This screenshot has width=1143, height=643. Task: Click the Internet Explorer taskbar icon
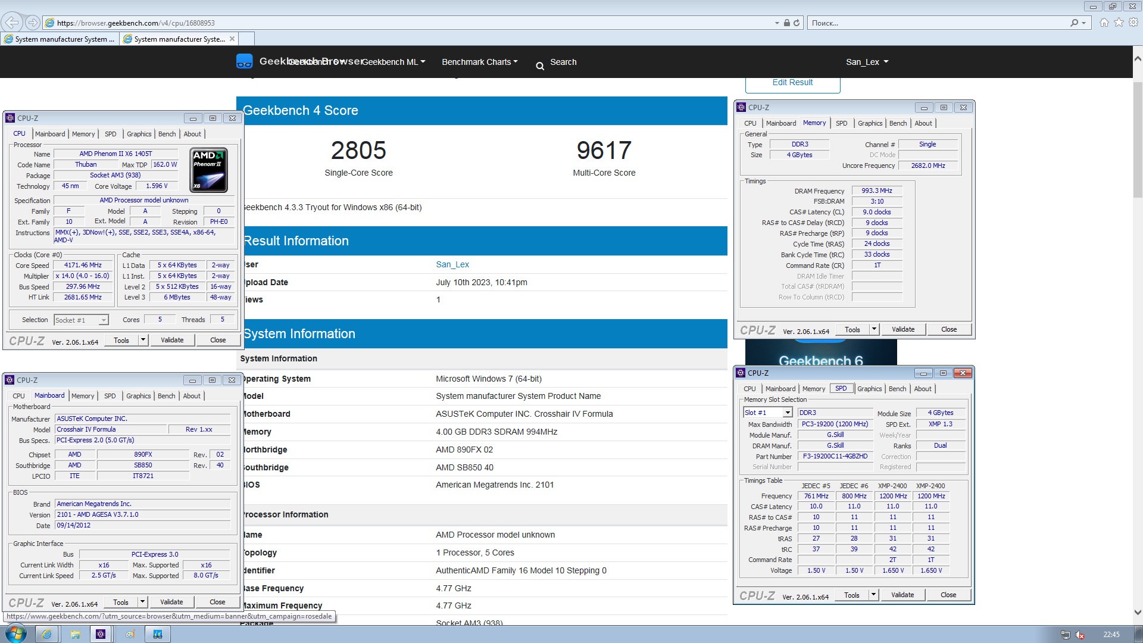pos(46,634)
